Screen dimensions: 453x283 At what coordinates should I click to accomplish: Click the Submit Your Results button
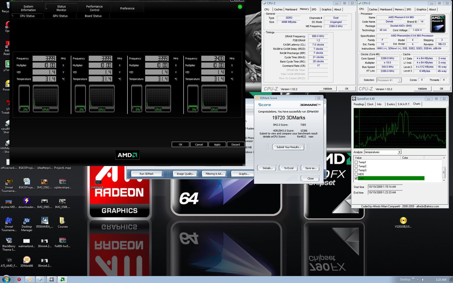[289, 147]
